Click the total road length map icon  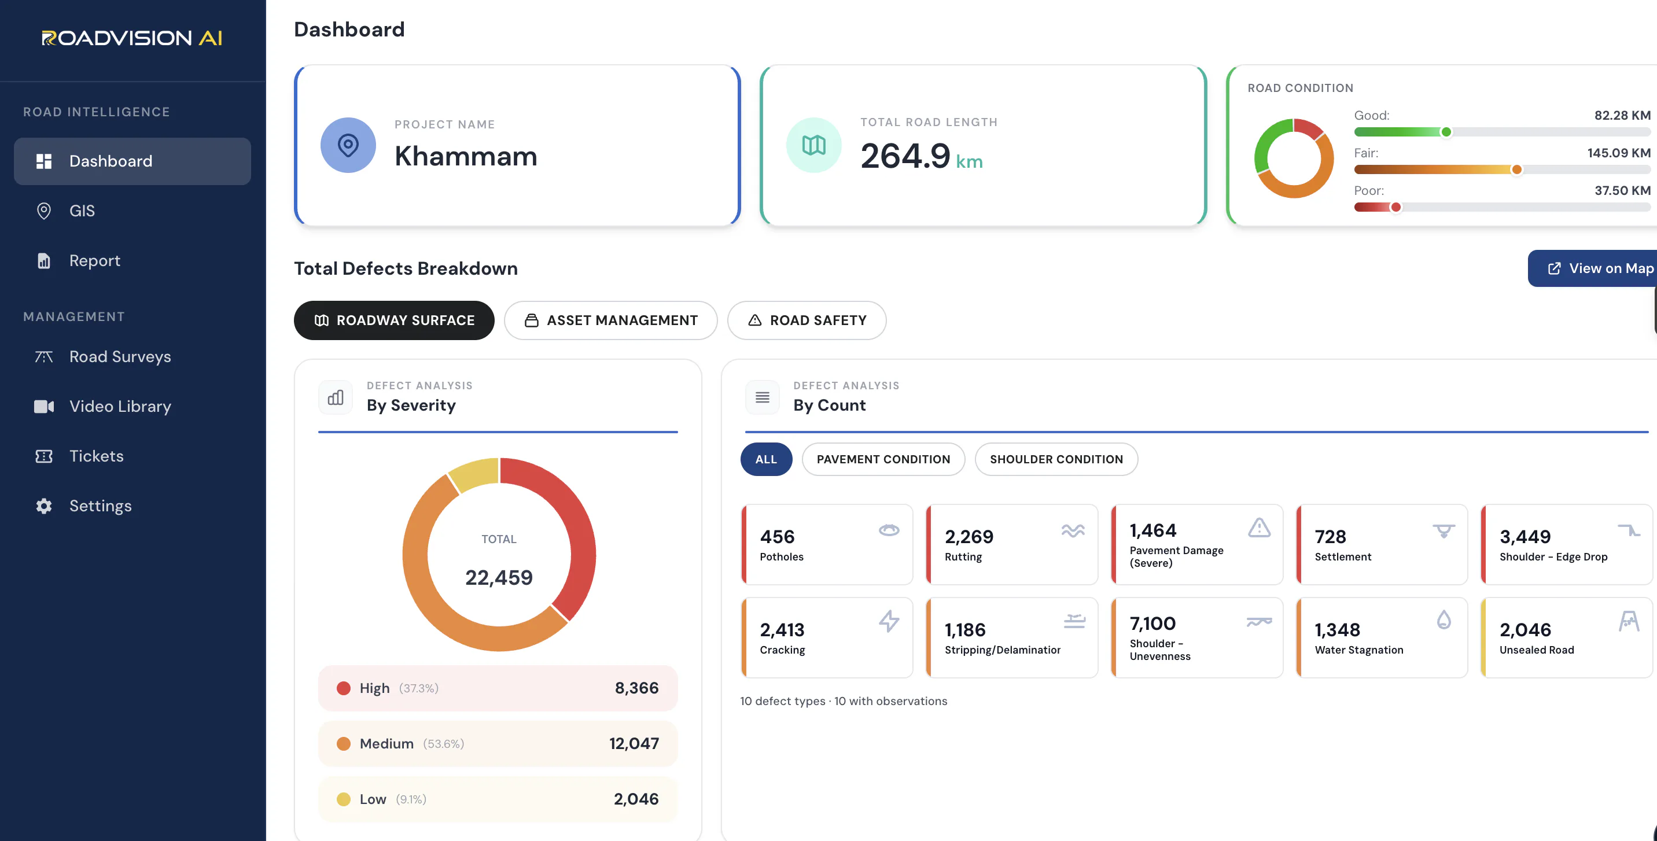click(813, 145)
